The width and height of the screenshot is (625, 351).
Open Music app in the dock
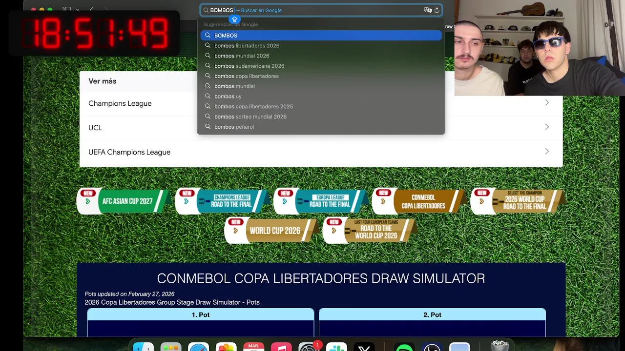tap(281, 347)
